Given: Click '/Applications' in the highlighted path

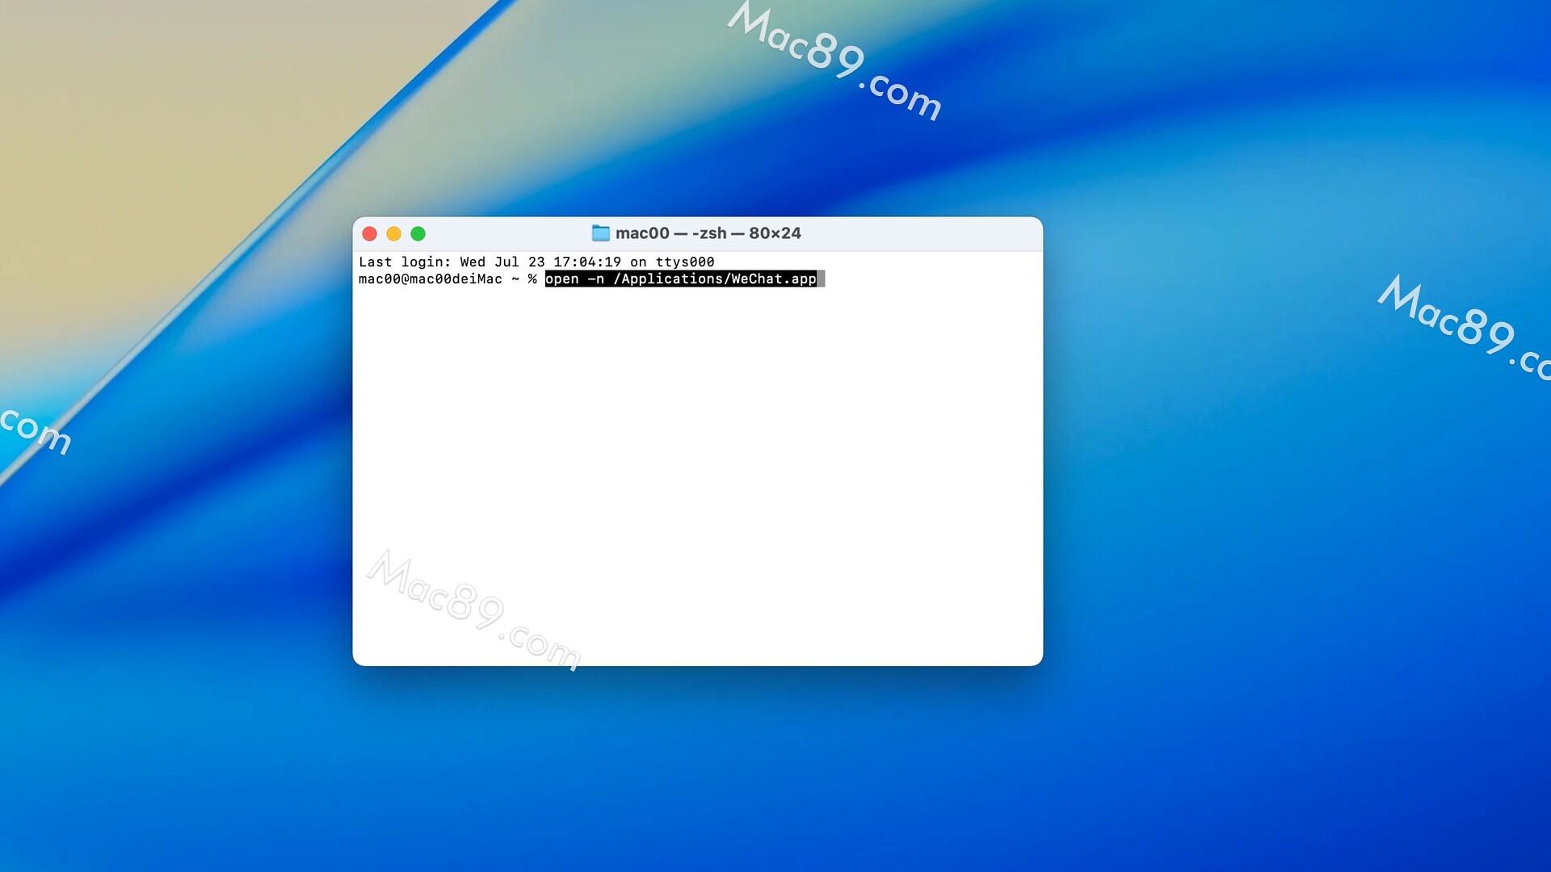Looking at the screenshot, I should [x=667, y=279].
